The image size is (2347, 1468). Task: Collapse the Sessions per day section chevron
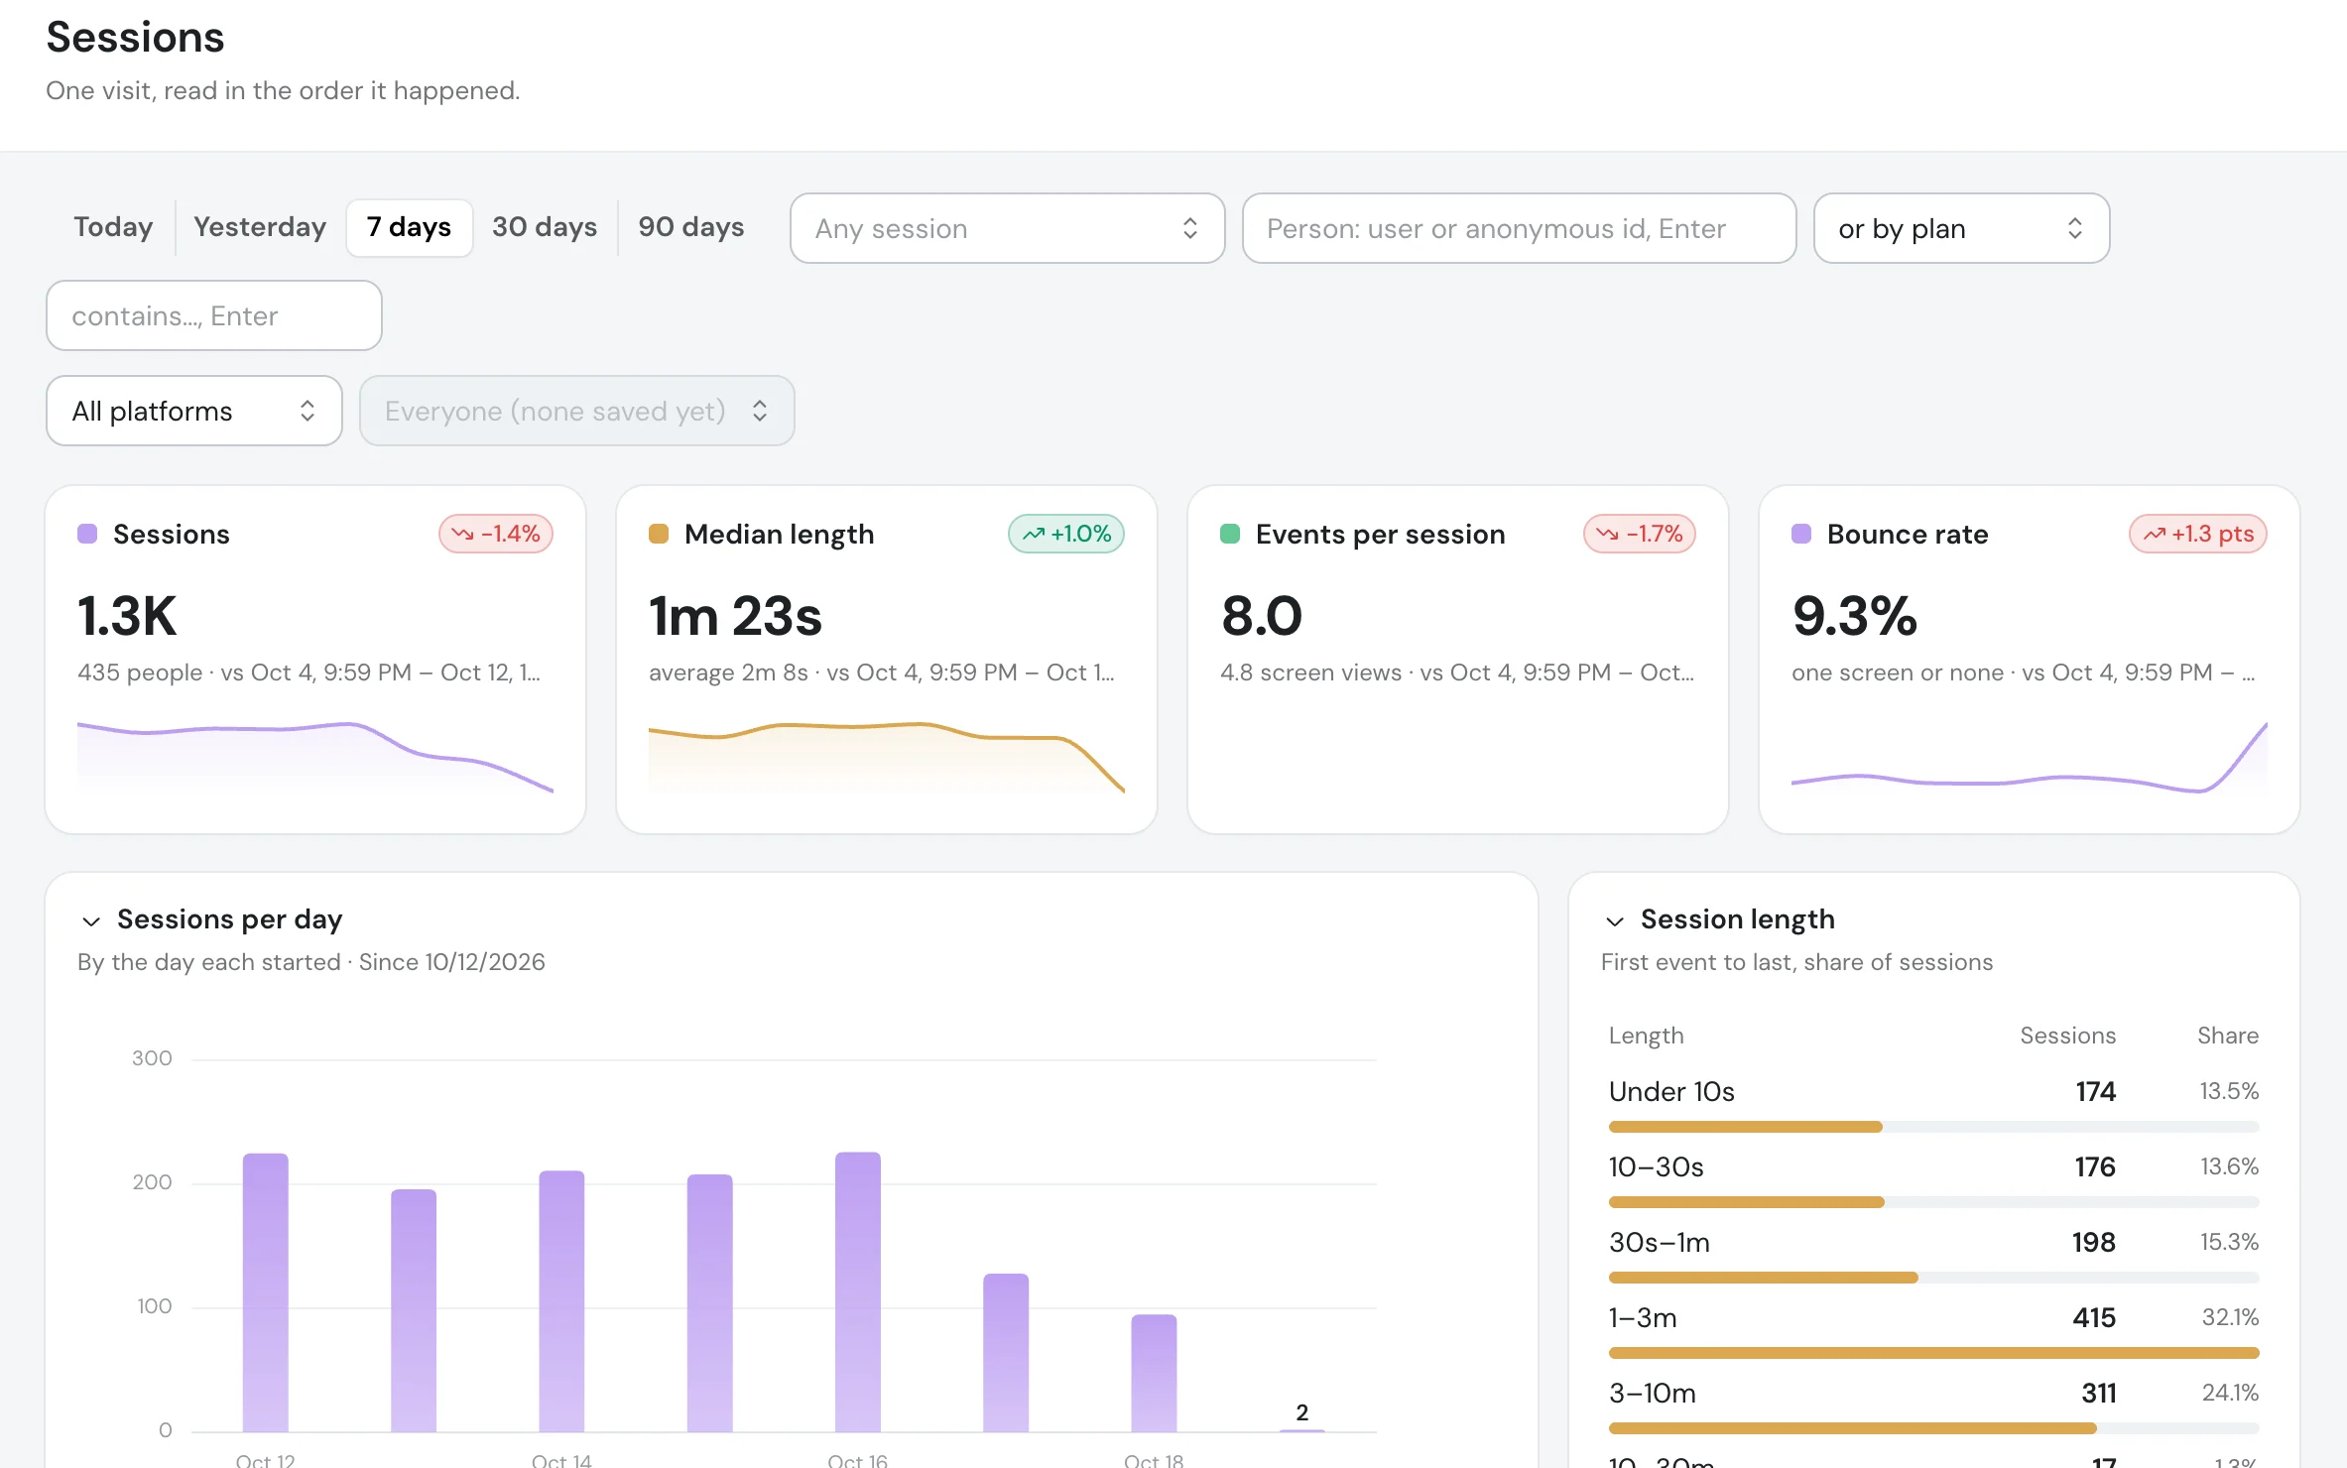[91, 921]
